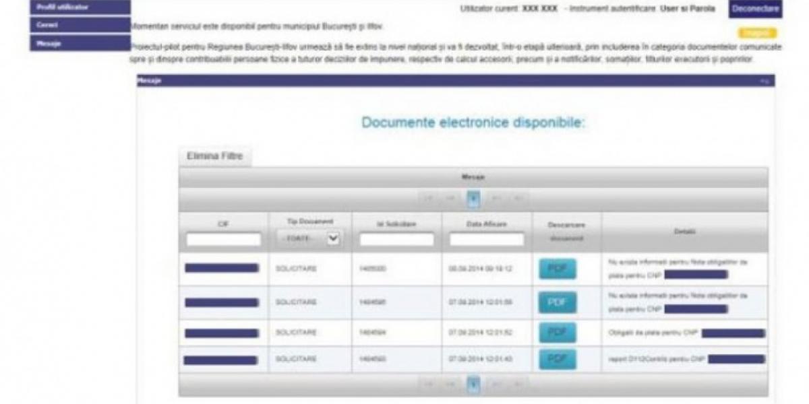This screenshot has height=404, width=809.
Task: Go to first page in top pager
Action: click(x=427, y=198)
